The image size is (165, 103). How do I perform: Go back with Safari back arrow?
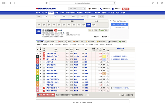10,3
